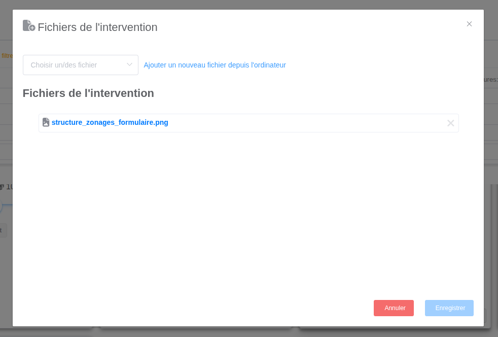Click the orange 'filtre' text behind the dialog

pos(7,56)
